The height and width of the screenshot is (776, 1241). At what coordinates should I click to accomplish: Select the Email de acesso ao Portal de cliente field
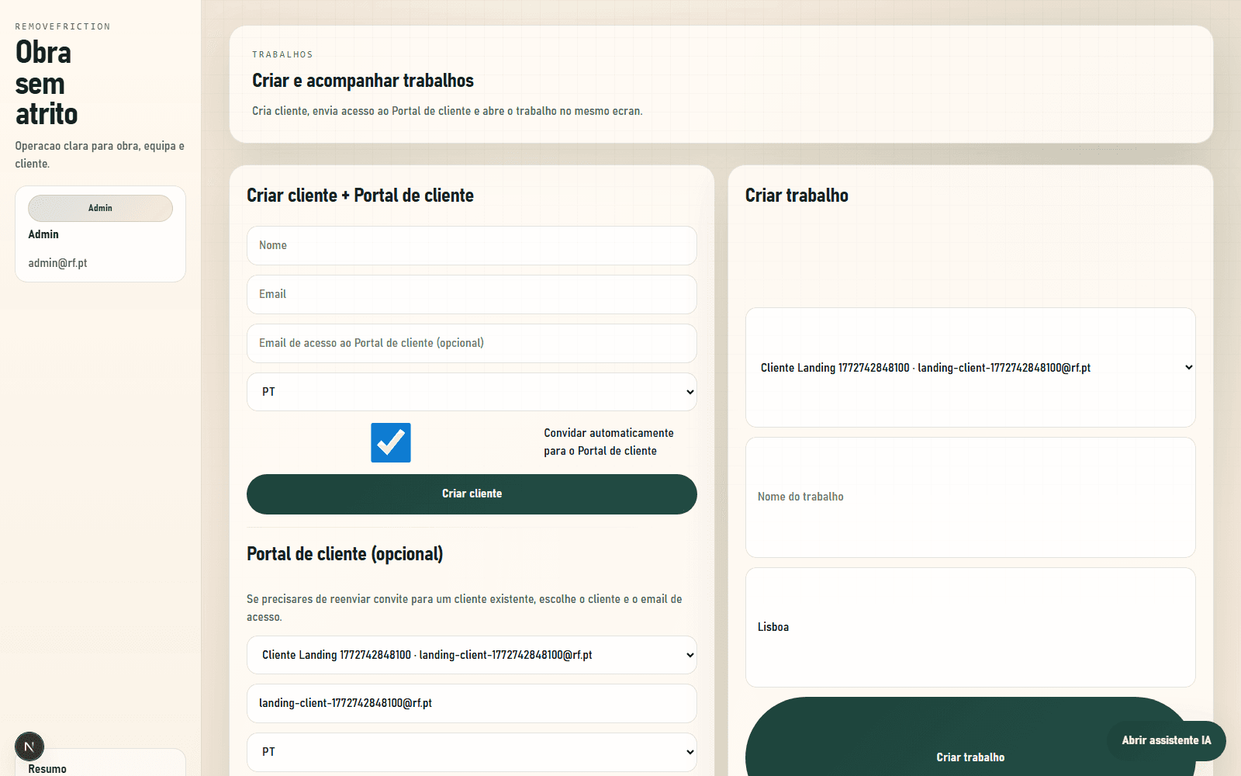[471, 343]
